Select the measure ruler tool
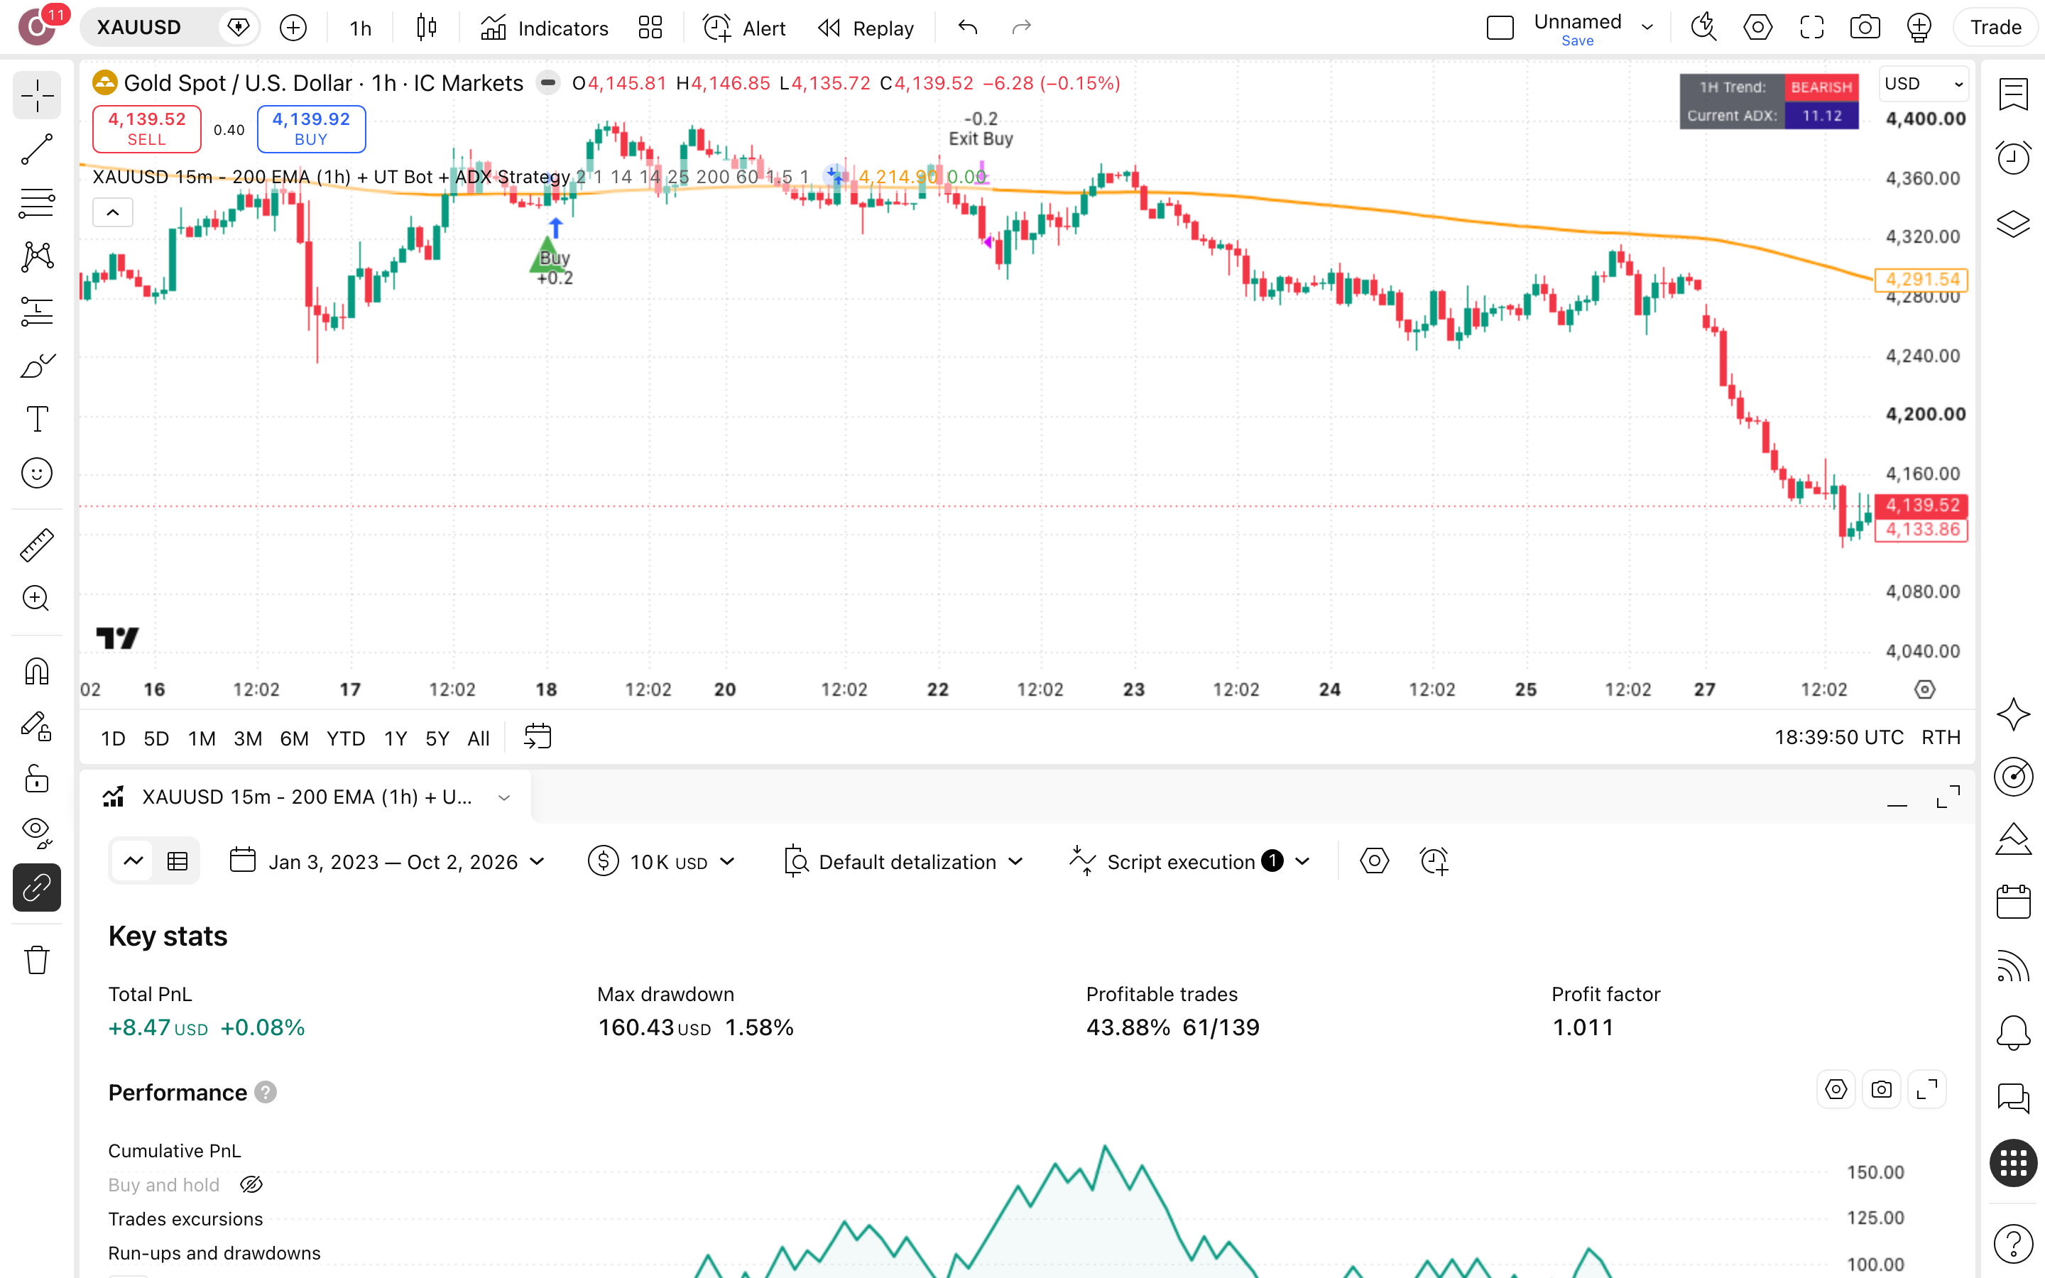The height and width of the screenshot is (1278, 2045). tap(37, 545)
